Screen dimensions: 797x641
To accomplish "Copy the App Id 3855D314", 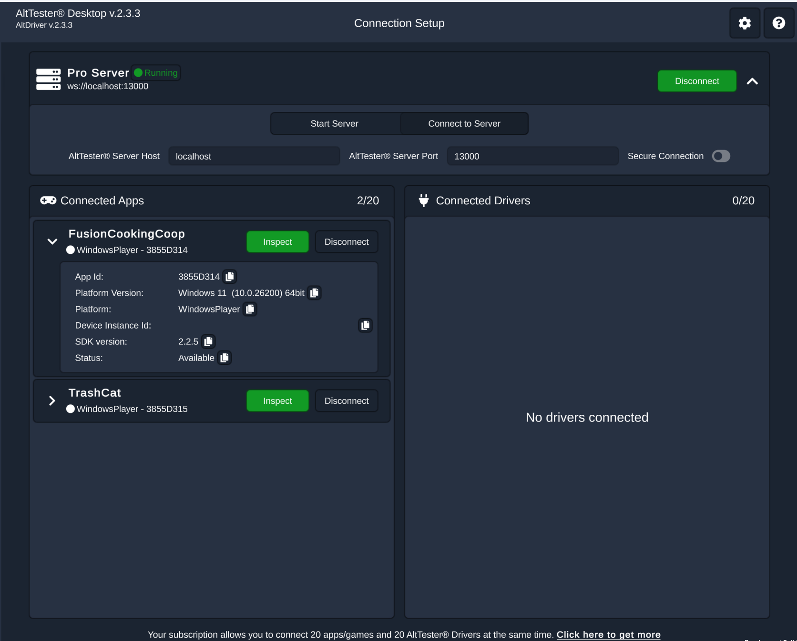I will pos(230,277).
